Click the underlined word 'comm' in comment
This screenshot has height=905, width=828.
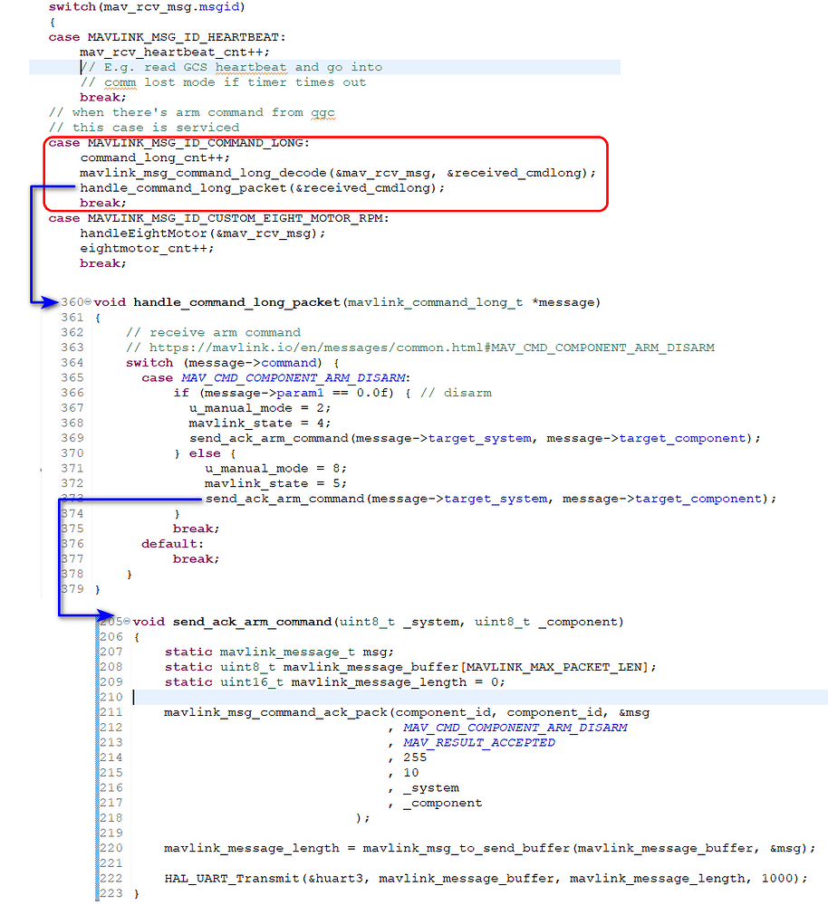pyautogui.click(x=120, y=82)
